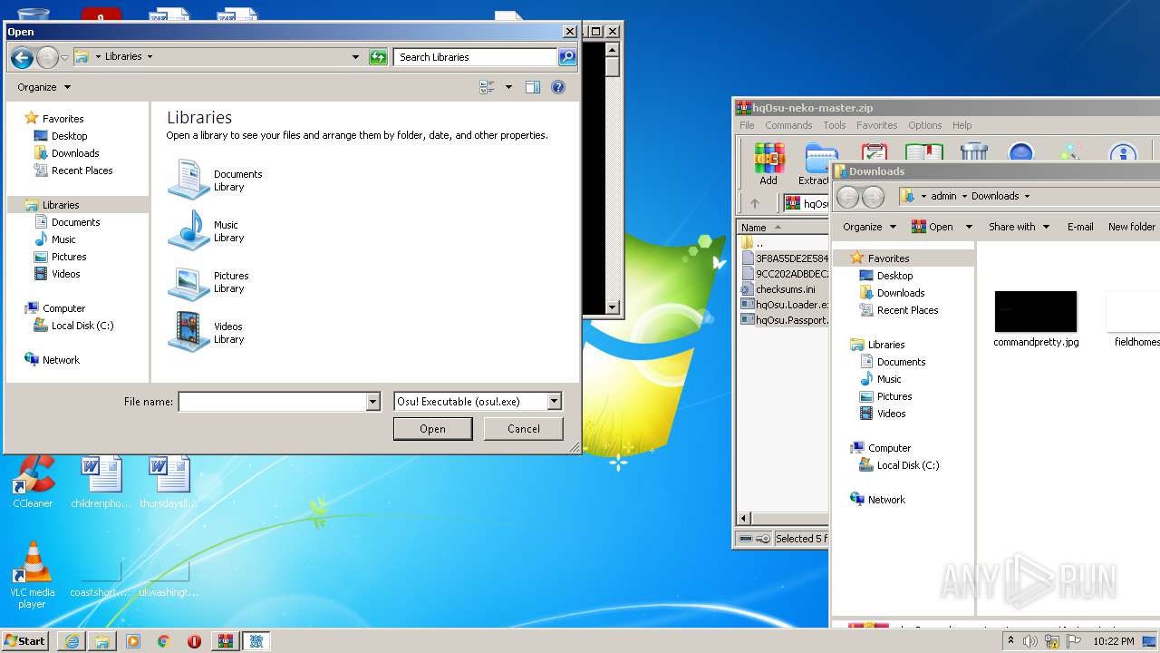Open the WinRAR Options menu

pyautogui.click(x=925, y=125)
